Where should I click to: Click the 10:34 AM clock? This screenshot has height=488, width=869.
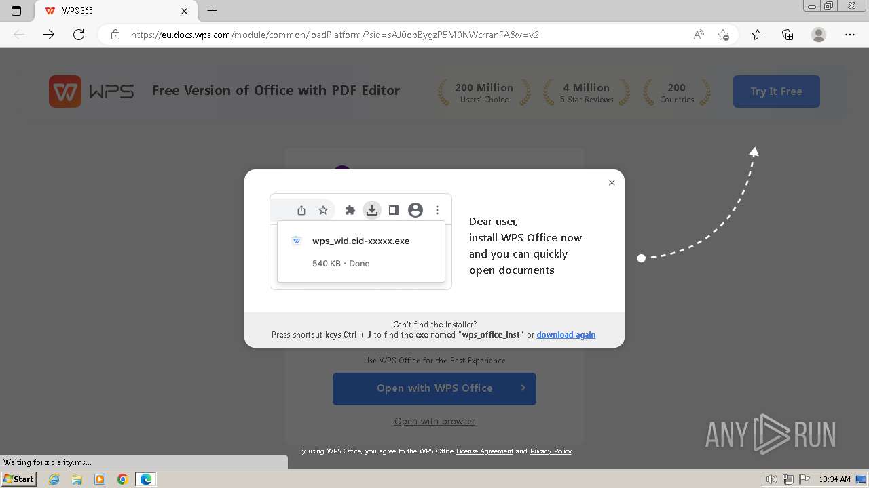click(834, 479)
